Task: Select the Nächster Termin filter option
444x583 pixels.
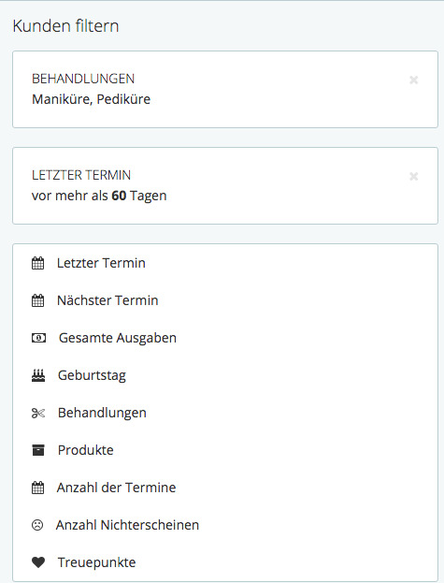Action: click(x=225, y=300)
